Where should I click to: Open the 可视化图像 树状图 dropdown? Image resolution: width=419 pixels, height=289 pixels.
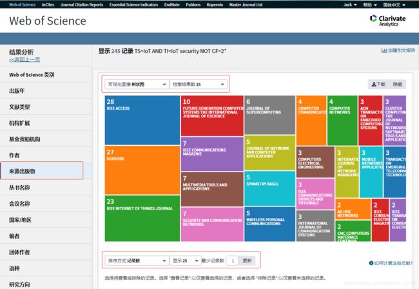pos(137,85)
